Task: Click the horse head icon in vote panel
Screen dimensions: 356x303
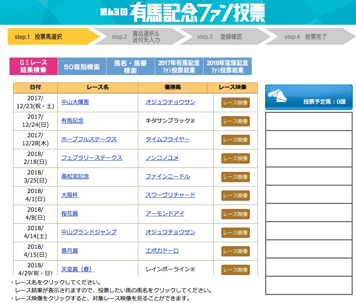Action: 277,96
